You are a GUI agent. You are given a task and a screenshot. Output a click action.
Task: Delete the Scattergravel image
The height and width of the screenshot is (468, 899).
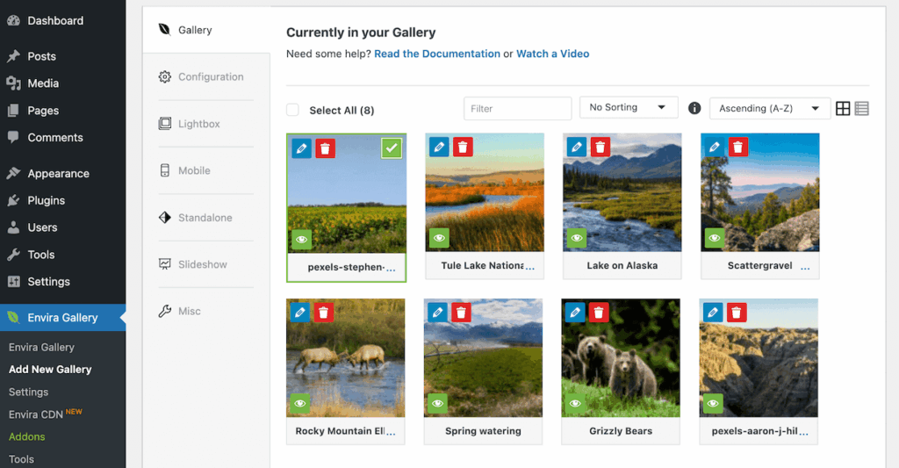pos(737,148)
